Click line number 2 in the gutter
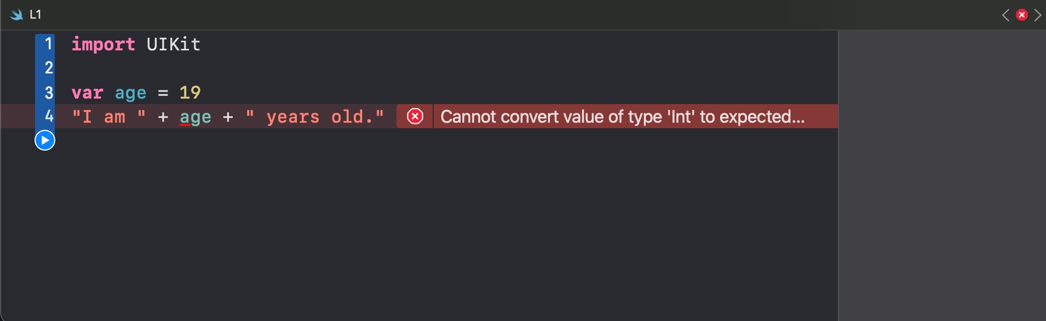The width and height of the screenshot is (1046, 321). (x=48, y=68)
